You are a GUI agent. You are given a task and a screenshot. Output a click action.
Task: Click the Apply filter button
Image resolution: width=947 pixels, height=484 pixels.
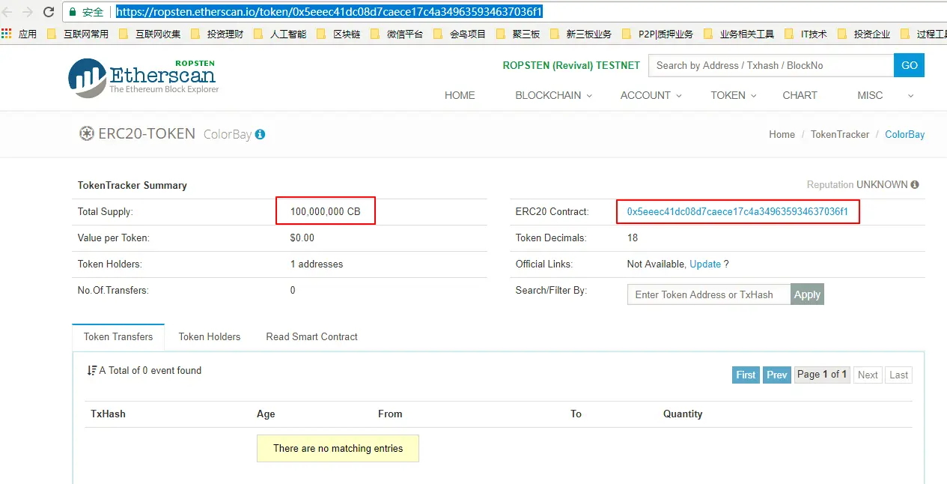(x=807, y=294)
